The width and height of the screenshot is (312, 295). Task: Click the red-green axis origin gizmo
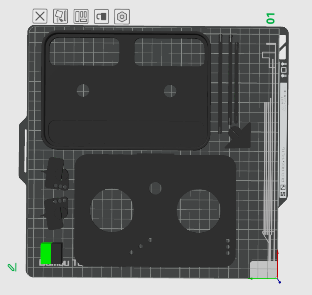(x=277, y=279)
